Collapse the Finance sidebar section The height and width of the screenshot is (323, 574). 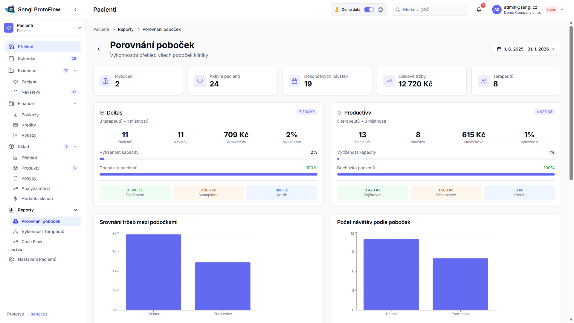pos(75,103)
